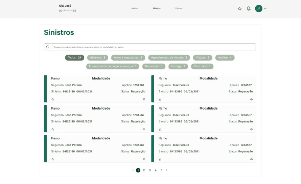Jump to pagination page 3
This screenshot has width=301, height=184.
[x=150, y=170]
